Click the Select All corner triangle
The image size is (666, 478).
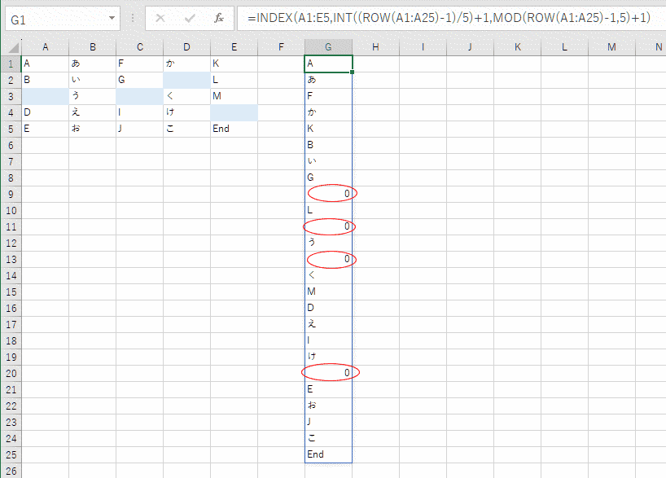pyautogui.click(x=11, y=47)
